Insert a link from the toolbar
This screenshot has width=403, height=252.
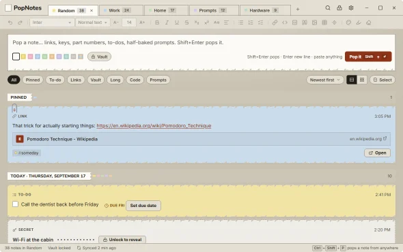(275, 22)
